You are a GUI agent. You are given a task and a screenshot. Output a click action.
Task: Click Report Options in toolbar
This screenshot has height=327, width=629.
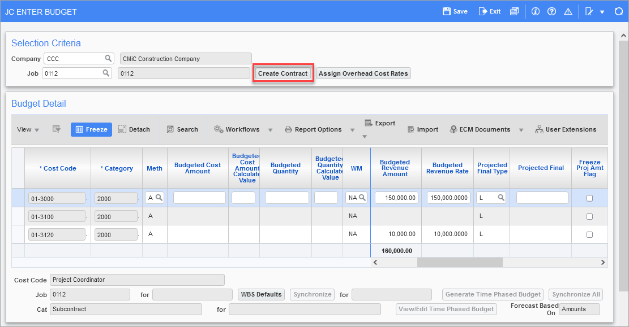313,129
